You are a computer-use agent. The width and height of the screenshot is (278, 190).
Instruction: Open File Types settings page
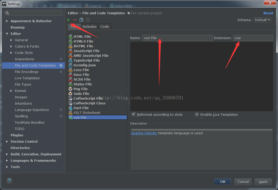23,85
